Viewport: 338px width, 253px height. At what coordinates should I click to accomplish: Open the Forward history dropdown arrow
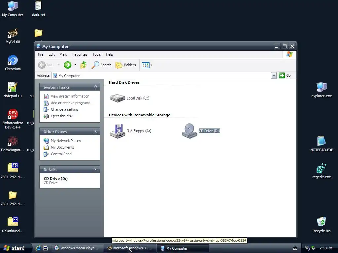[x=75, y=65]
